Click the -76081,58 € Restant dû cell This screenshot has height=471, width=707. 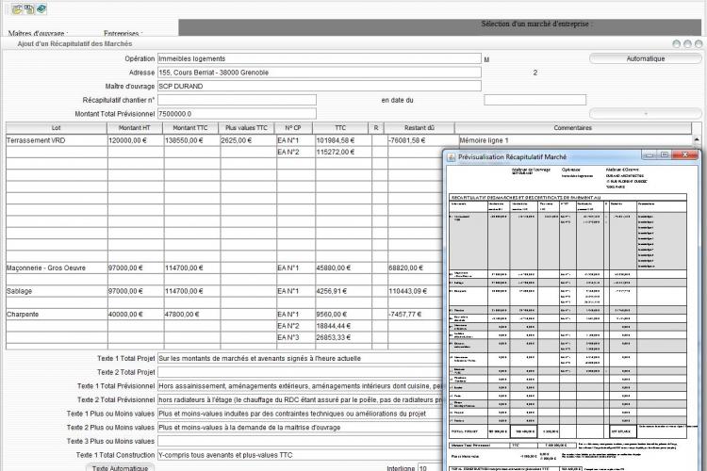[423, 140]
